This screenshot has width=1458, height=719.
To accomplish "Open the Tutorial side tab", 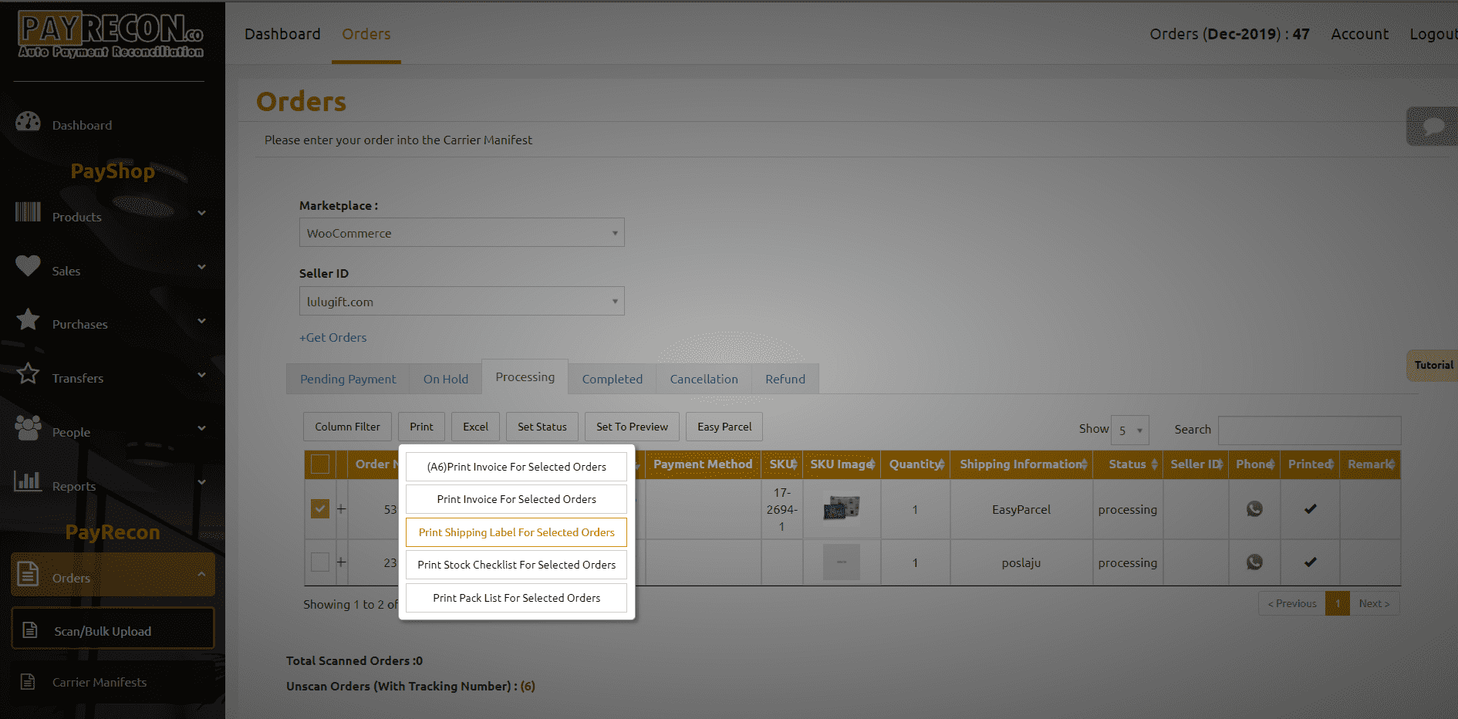I will pos(1433,365).
